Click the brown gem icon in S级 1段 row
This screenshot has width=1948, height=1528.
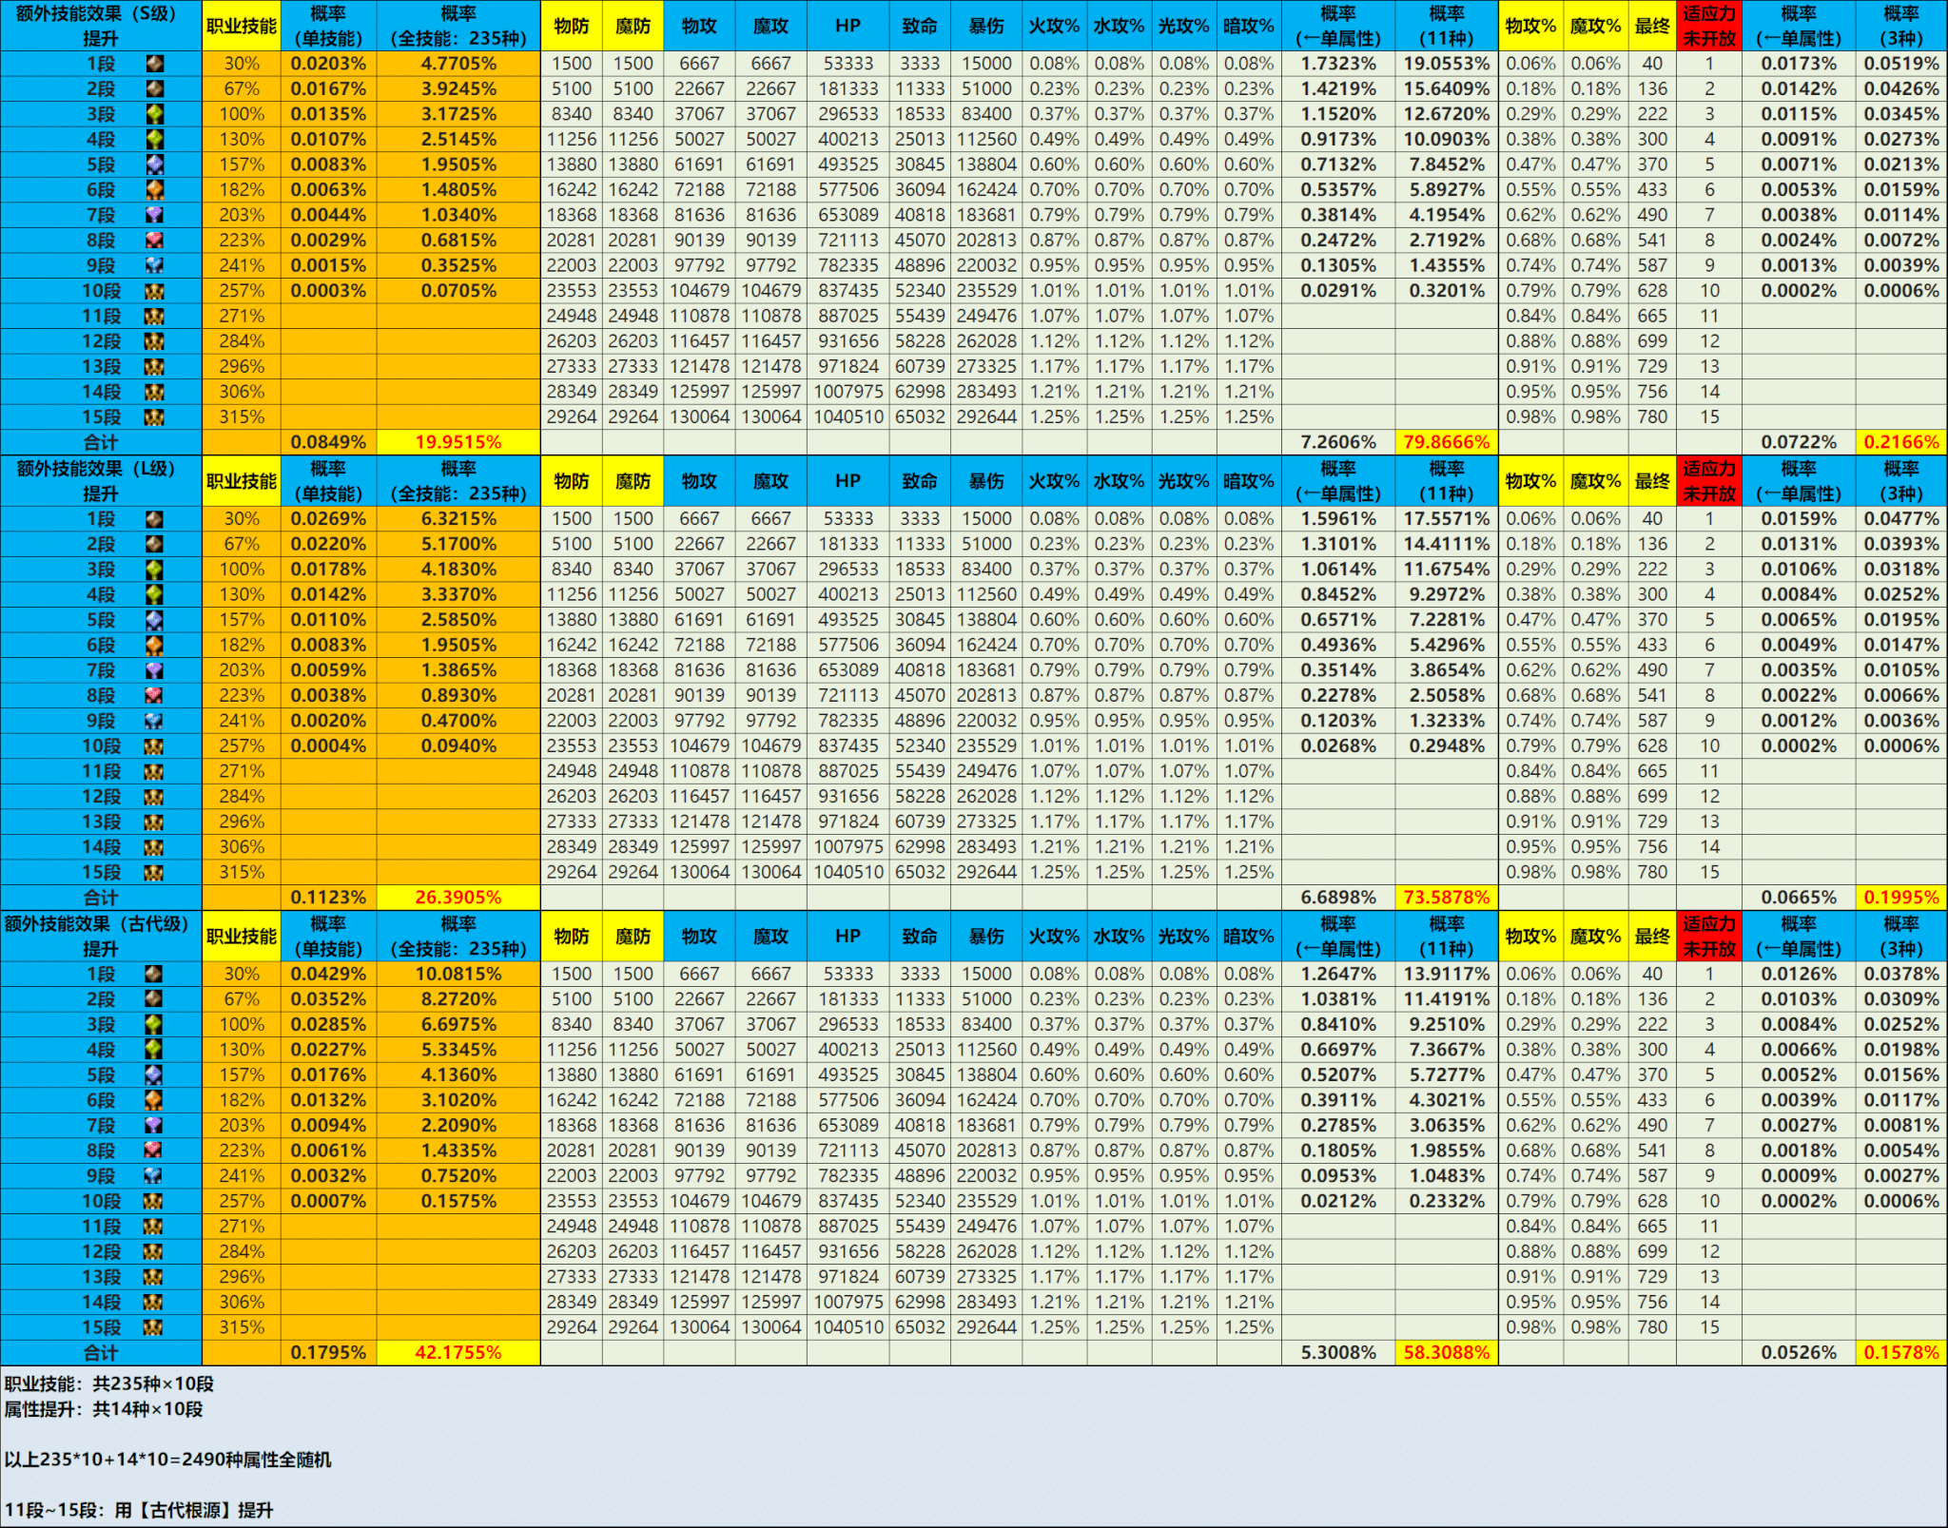coord(154,64)
